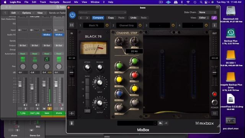Open the Window menu
This screenshot has width=245, height=138.
pos(95,2)
